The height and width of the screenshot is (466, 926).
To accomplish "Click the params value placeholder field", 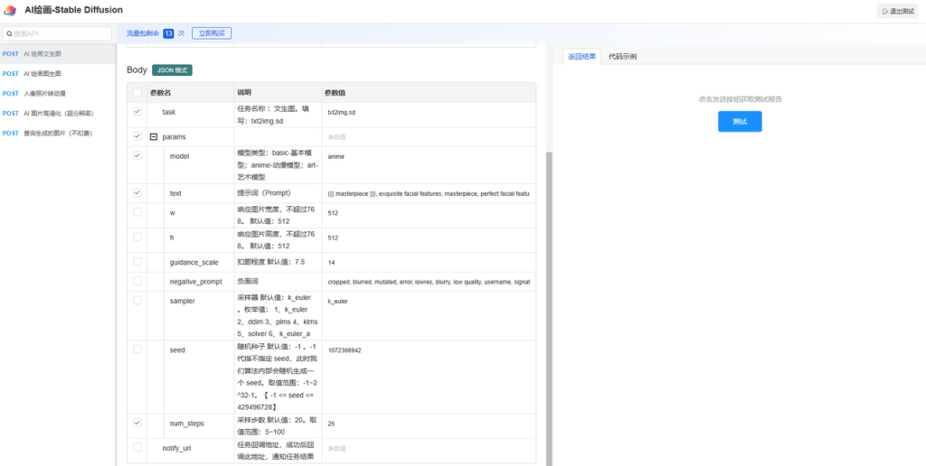I will (428, 137).
